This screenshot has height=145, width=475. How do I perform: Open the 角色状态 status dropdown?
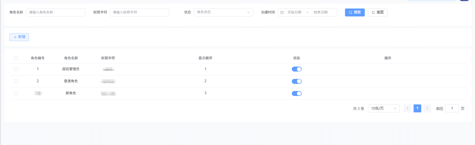click(x=223, y=12)
